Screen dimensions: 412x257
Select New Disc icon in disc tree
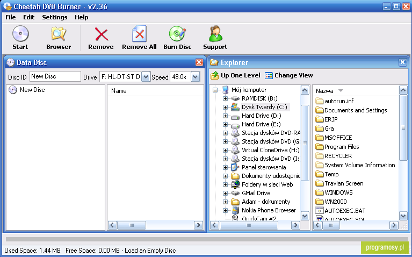pyautogui.click(x=12, y=90)
